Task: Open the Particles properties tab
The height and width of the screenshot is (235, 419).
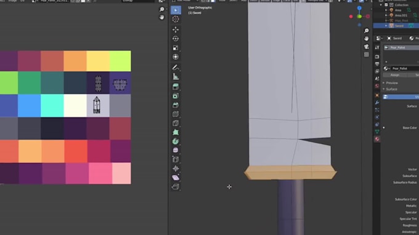Action: [x=377, y=110]
